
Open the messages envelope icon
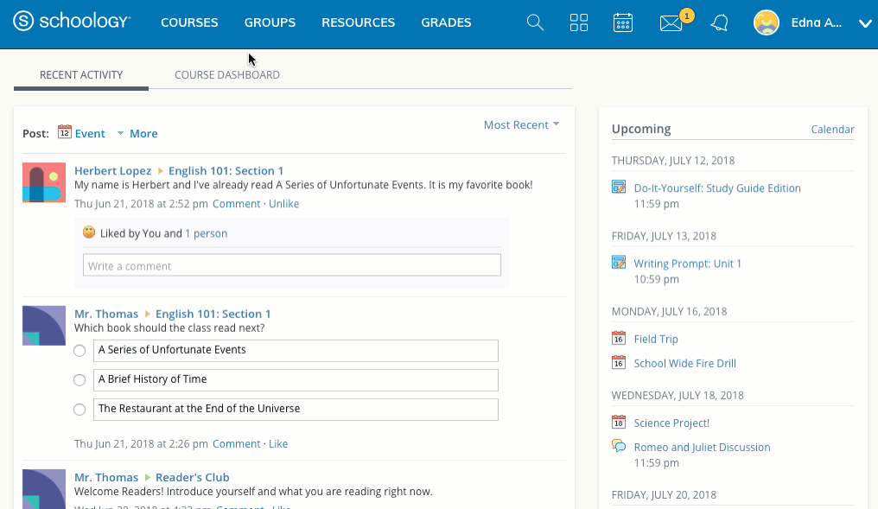click(670, 24)
